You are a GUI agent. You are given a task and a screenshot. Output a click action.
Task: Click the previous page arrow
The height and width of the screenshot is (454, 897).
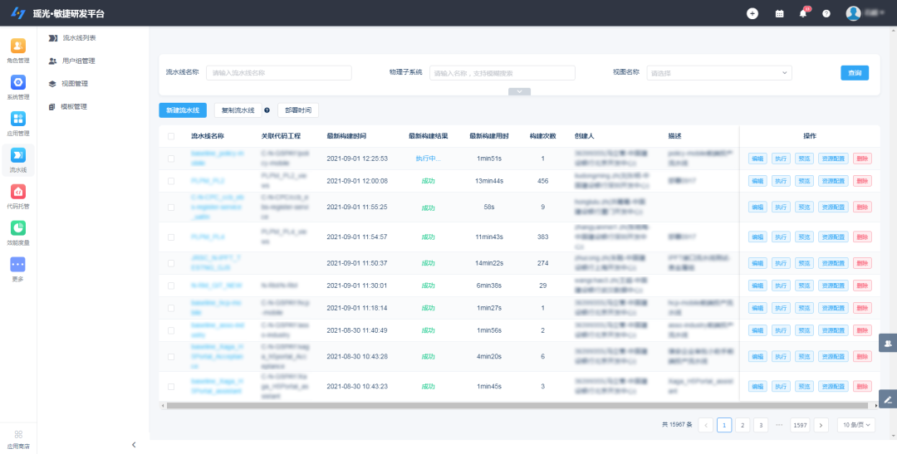[705, 425]
